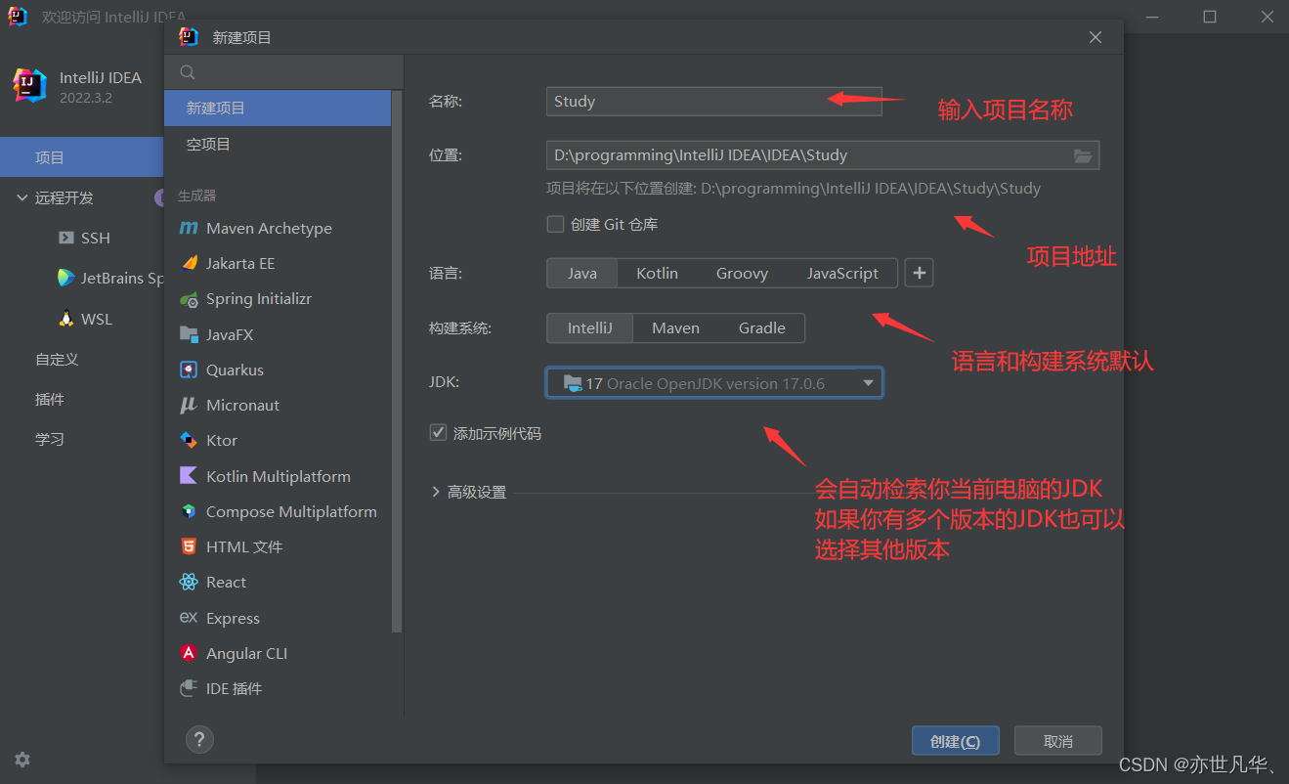Click the Compose Multiplatform label text

coord(291,511)
